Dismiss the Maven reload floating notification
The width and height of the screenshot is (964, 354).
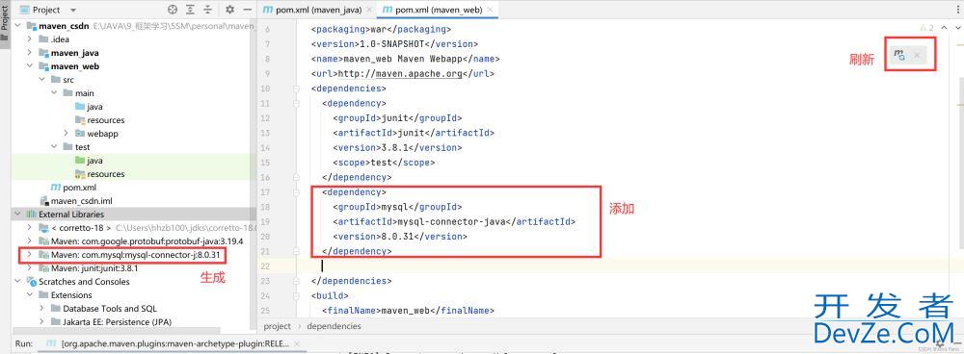(x=917, y=55)
